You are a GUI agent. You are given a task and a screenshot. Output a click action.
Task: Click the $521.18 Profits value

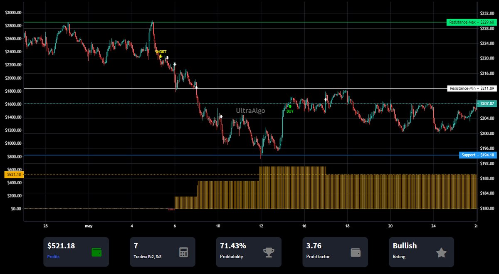61,246
